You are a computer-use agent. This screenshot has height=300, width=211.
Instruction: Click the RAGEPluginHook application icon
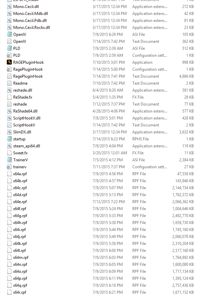[9, 62]
